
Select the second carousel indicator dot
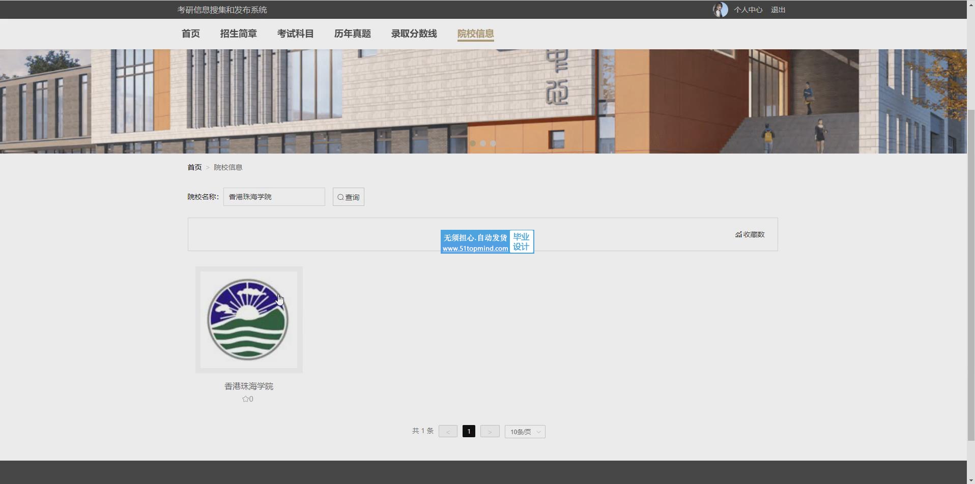[483, 143]
